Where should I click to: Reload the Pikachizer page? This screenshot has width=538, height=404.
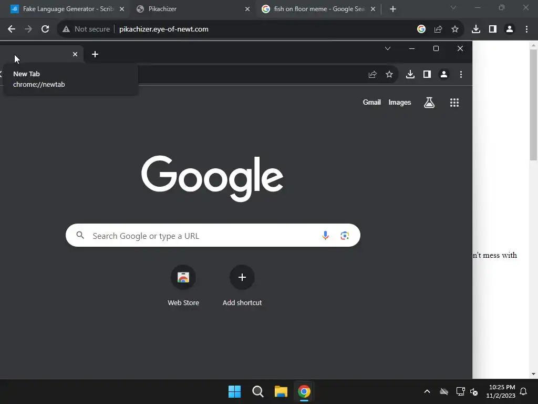pyautogui.click(x=45, y=29)
